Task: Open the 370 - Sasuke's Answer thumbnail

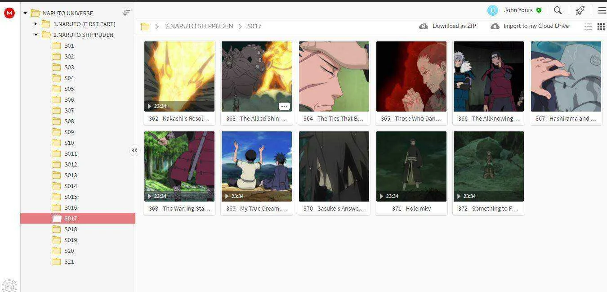Action: click(334, 166)
